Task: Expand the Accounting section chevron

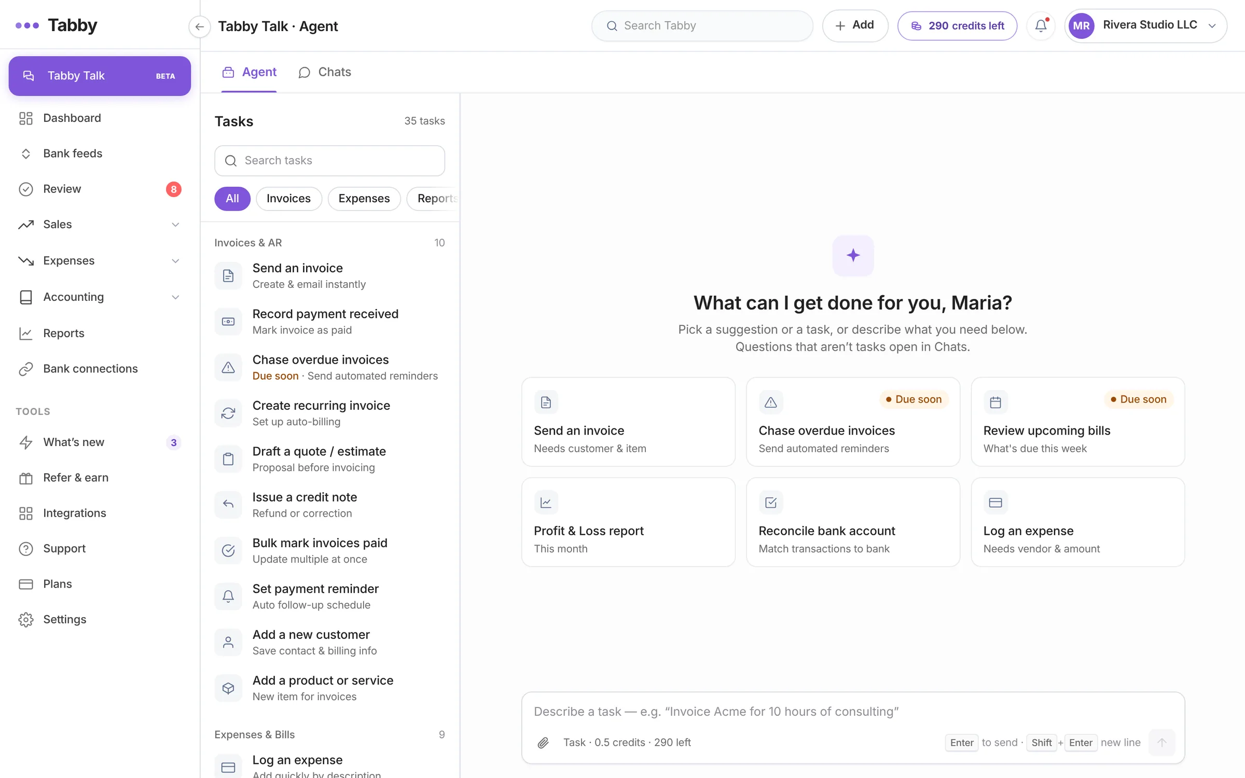Action: click(x=175, y=297)
